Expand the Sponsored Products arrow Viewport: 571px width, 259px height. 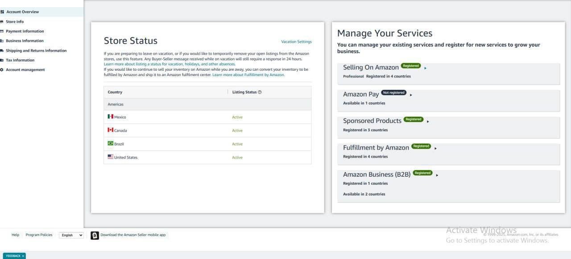coord(428,121)
